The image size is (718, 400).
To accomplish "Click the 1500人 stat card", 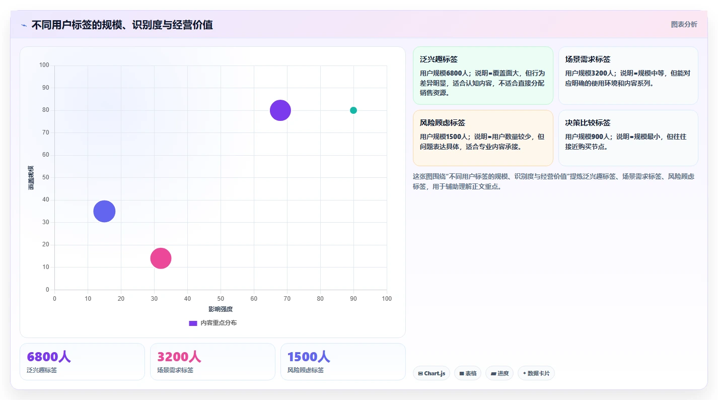I will (343, 362).
